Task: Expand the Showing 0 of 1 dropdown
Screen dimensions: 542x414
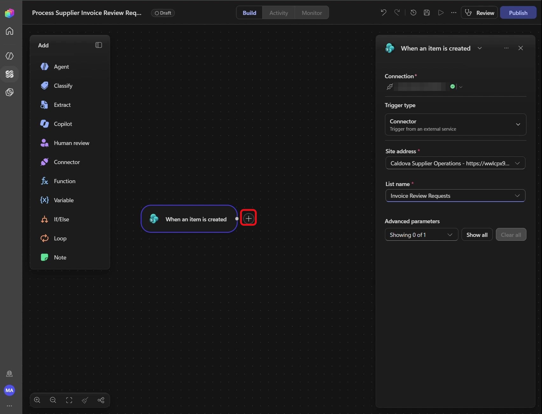Action: [421, 235]
